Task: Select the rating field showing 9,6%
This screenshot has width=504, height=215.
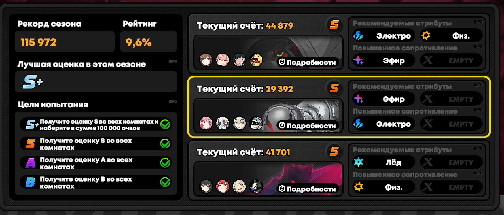Action: [149, 42]
